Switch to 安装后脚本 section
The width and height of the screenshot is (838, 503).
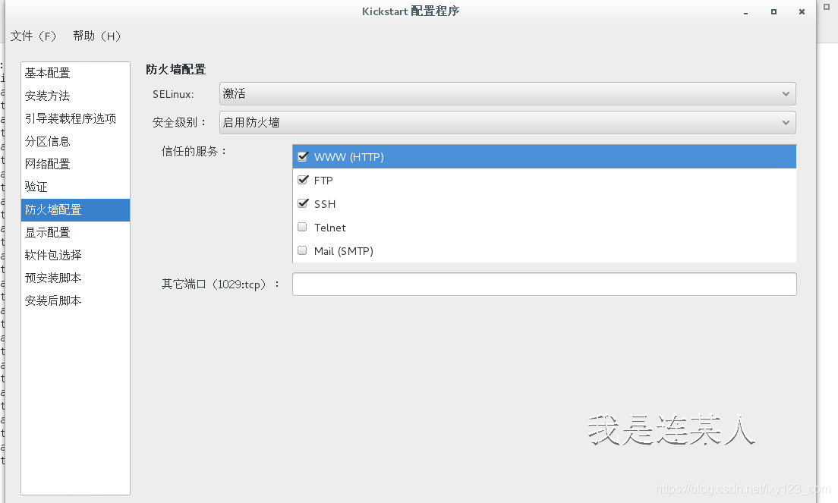tap(75, 300)
